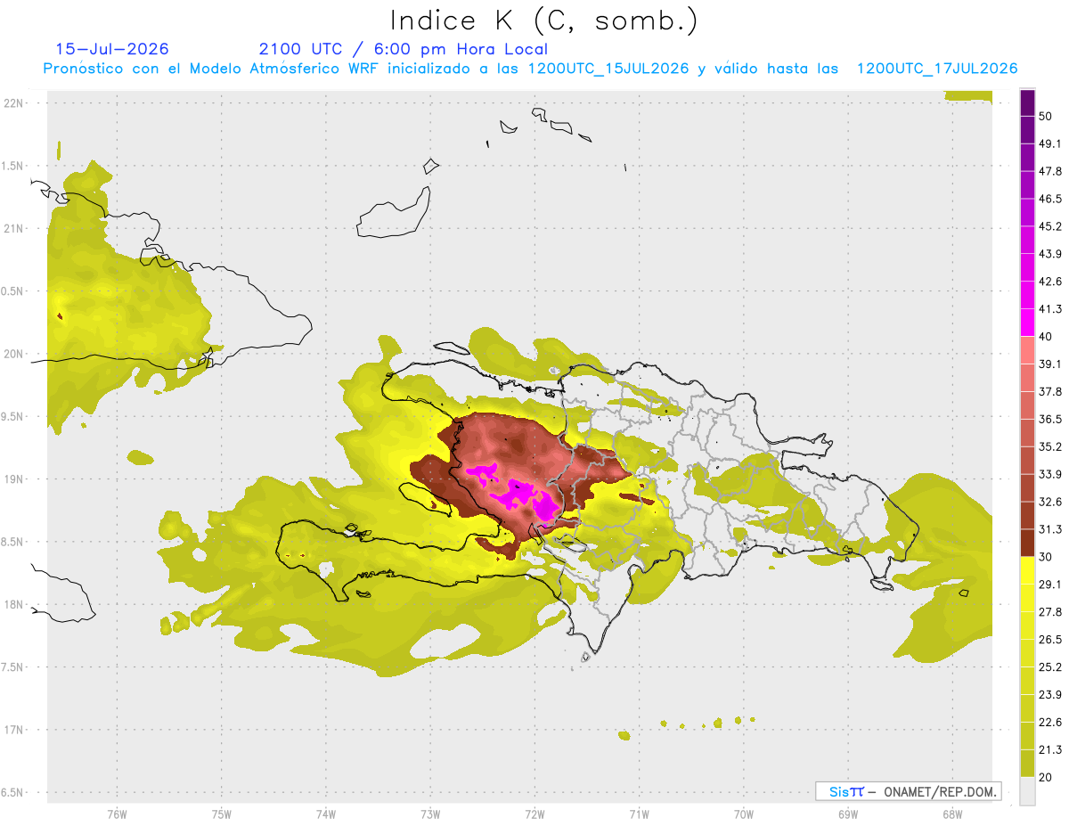Click the "27.8" color bar label
This screenshot has width=1069, height=826.
tap(1050, 612)
